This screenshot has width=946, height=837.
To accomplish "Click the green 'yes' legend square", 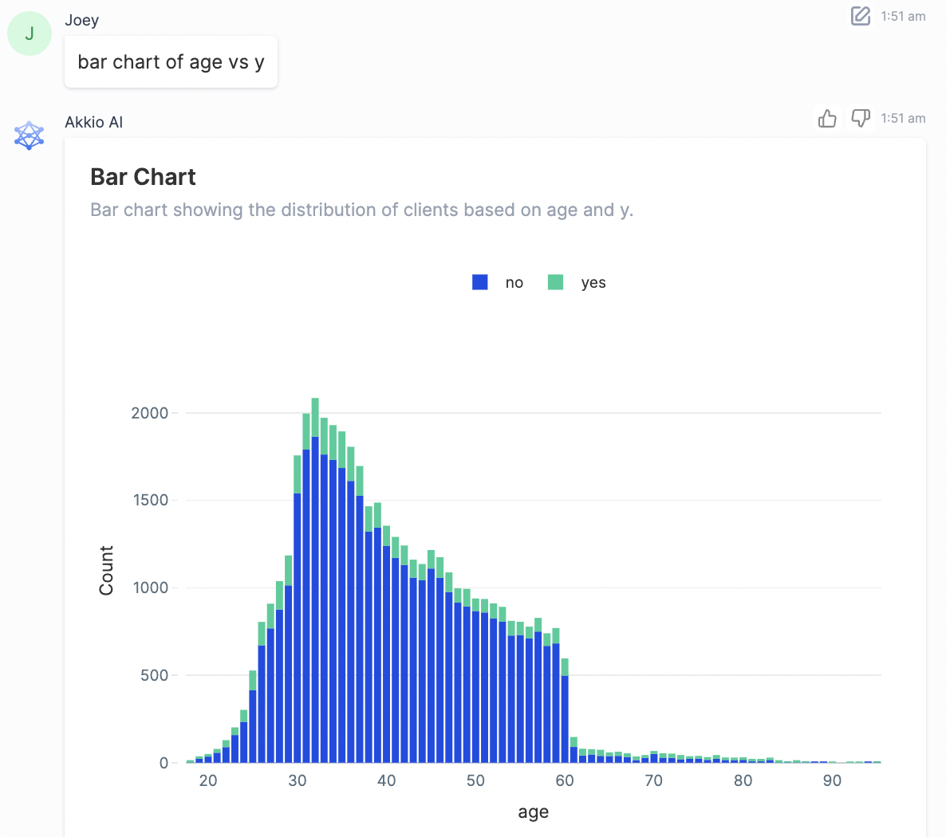I will 555,281.
